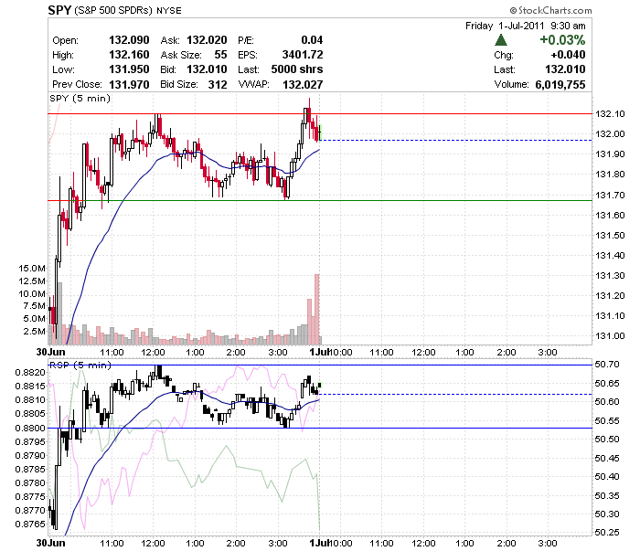Open the StockCharts.com copyright text
The image size is (640, 551).
tap(550, 10)
